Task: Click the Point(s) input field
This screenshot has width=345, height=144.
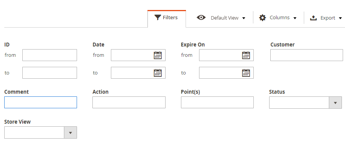Action: pos(218,102)
